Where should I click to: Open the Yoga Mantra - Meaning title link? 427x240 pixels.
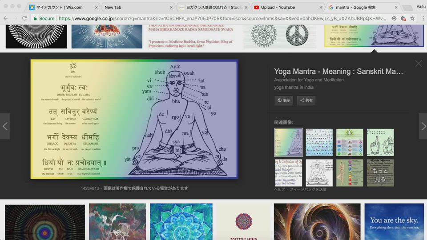pyautogui.click(x=338, y=71)
